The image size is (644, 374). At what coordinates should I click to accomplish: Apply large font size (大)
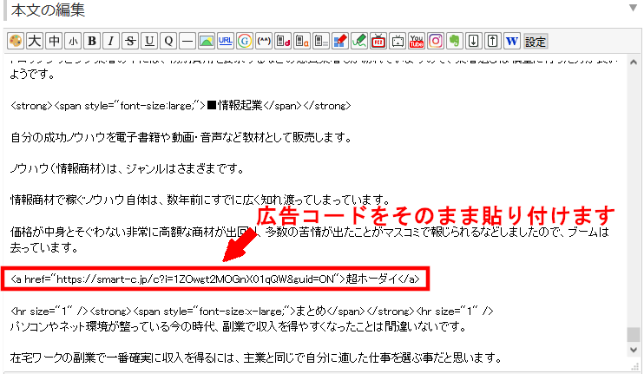click(x=35, y=41)
